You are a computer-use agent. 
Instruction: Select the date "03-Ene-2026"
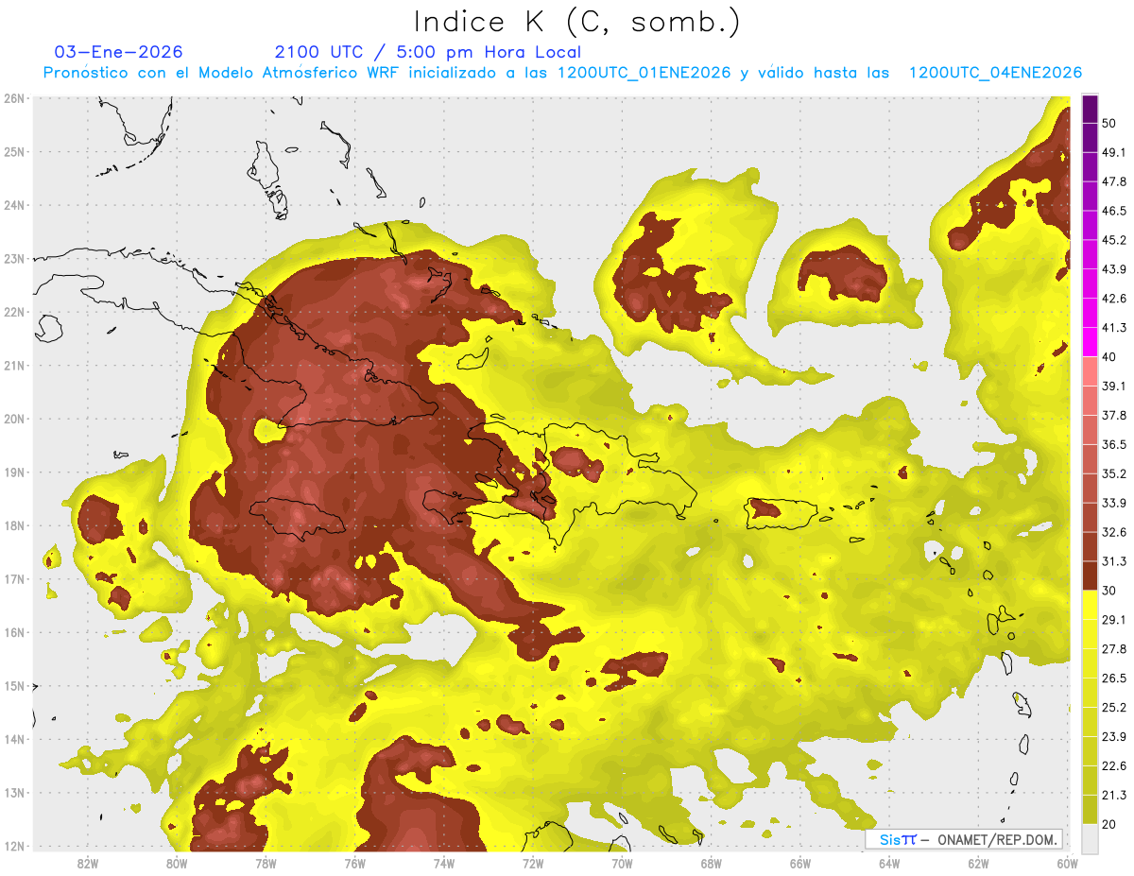click(119, 52)
